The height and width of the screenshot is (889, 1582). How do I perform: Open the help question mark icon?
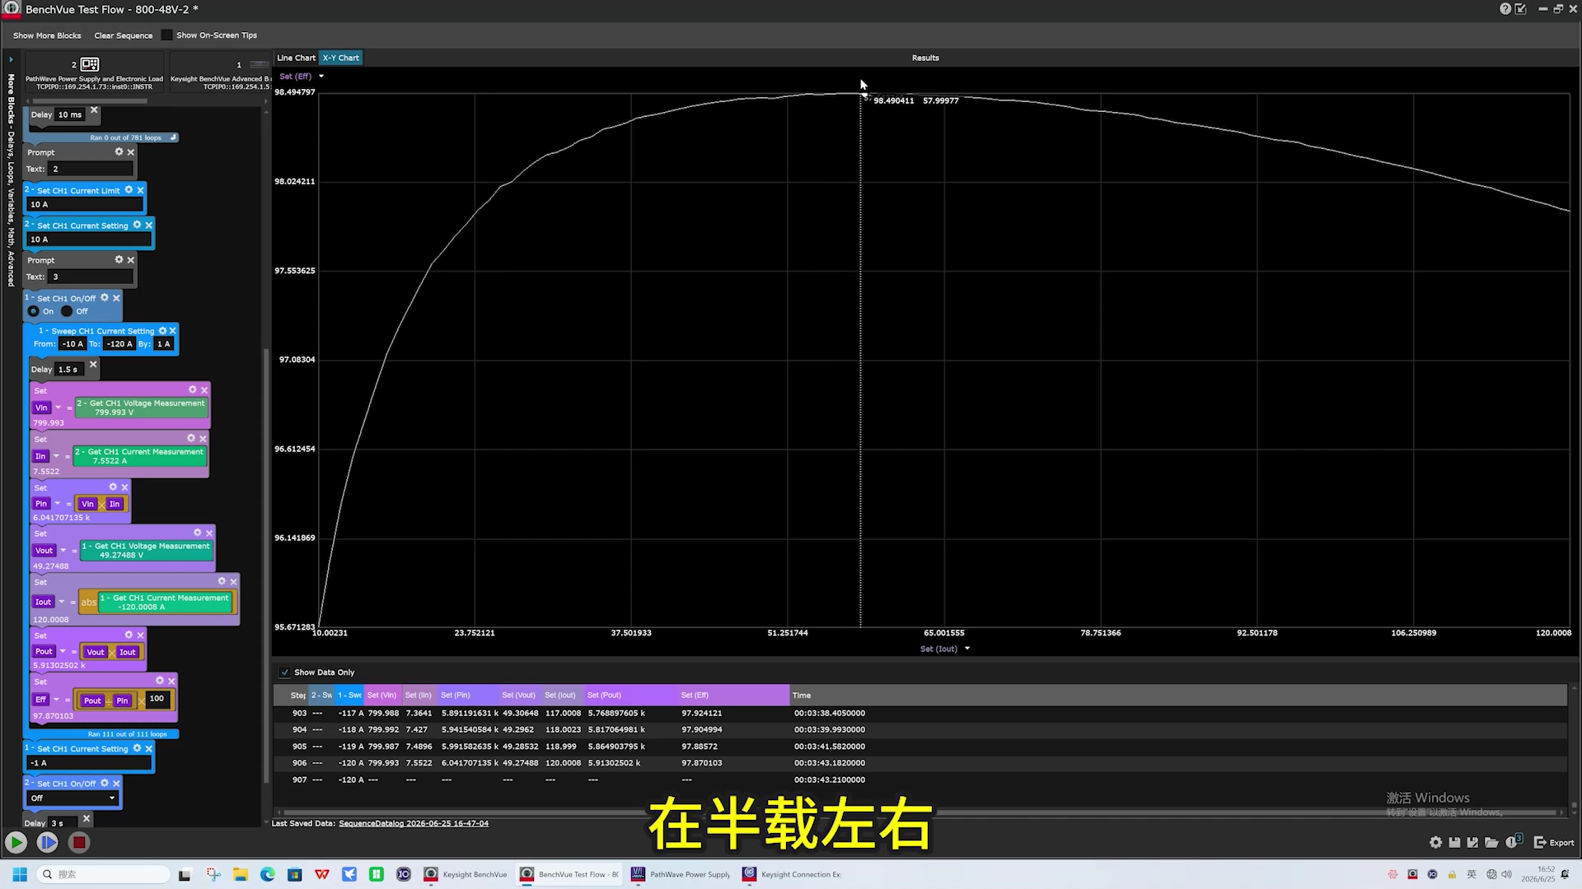pyautogui.click(x=1505, y=9)
